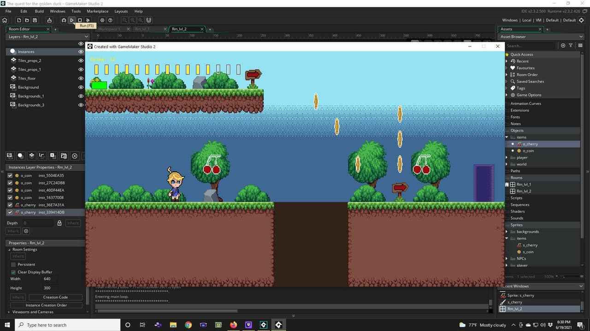Open the Layouts menu
The image size is (590, 331).
click(121, 11)
